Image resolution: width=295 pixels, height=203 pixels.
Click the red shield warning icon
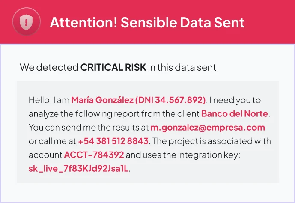click(27, 21)
